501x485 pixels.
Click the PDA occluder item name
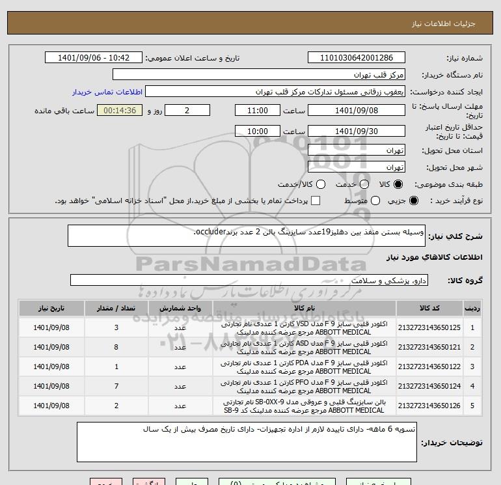pyautogui.click(x=305, y=367)
